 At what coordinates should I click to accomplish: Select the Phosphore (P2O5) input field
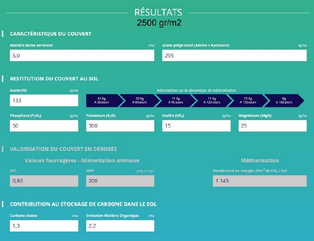coord(44,126)
